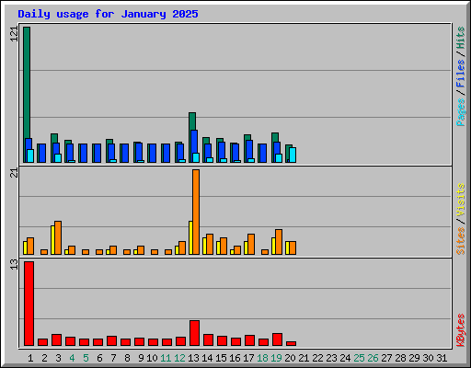The image size is (471, 368).
Task: Click the yellow Sites bar for day 13
Action: [x=190, y=237]
